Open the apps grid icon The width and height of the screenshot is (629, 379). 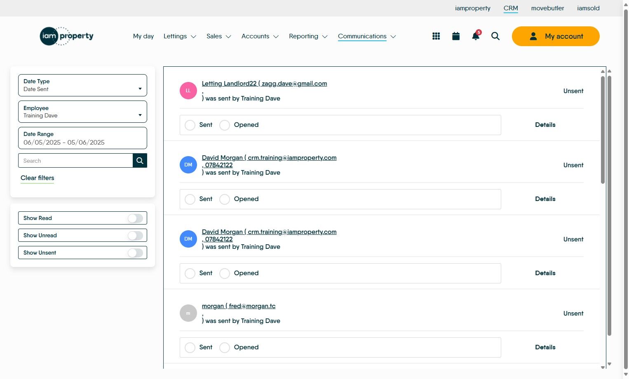click(x=436, y=36)
